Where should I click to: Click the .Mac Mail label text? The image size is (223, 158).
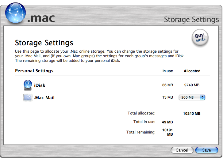[44, 98]
